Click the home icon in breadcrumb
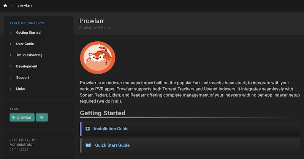The height and width of the screenshot is (159, 304). [5, 6]
